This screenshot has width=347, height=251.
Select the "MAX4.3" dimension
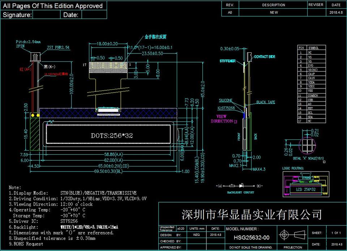tap(259, 169)
